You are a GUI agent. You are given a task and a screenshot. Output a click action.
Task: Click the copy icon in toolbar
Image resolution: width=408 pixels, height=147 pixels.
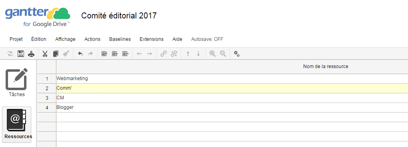[56, 54]
